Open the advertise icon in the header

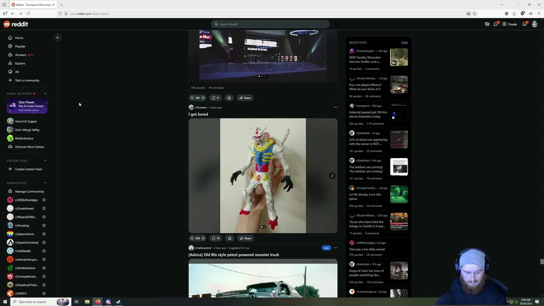pos(487,24)
